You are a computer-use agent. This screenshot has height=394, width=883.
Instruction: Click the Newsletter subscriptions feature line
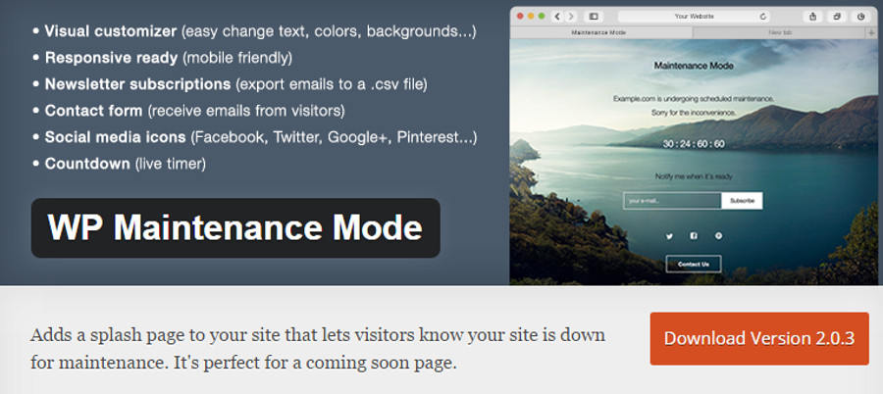[230, 84]
